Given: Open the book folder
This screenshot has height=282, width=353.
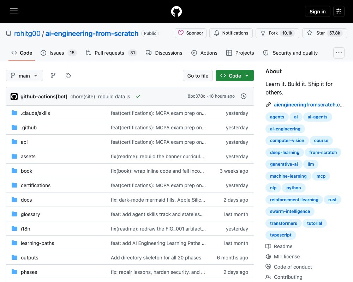Looking at the screenshot, I should (26, 171).
